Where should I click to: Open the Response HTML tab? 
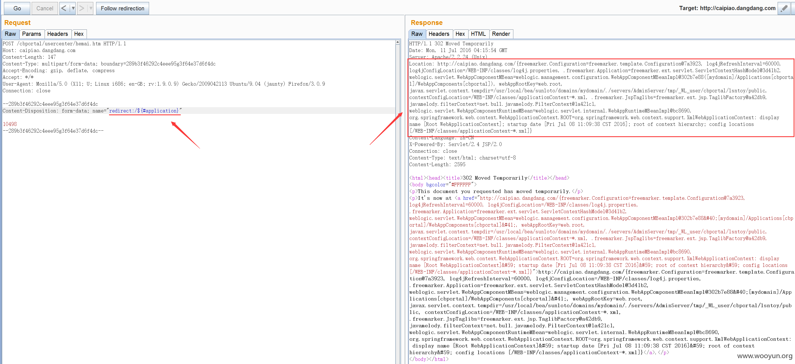478,34
